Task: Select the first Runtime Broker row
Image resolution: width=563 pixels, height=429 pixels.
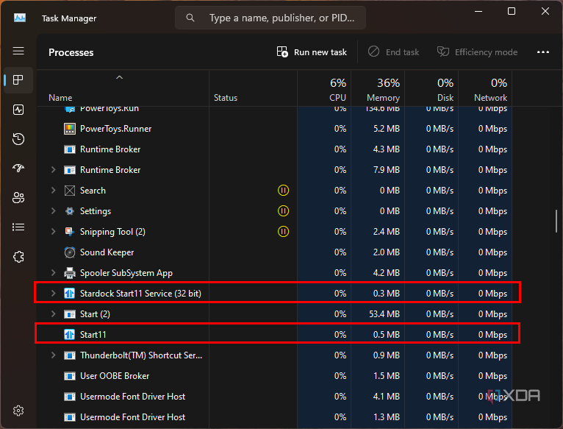Action: 275,149
